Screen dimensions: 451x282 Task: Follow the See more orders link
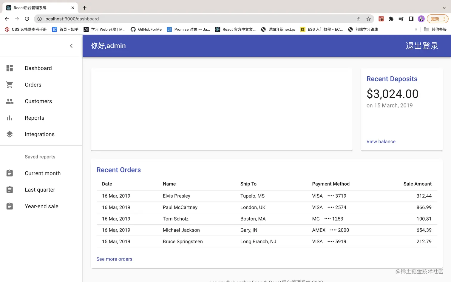click(x=114, y=259)
